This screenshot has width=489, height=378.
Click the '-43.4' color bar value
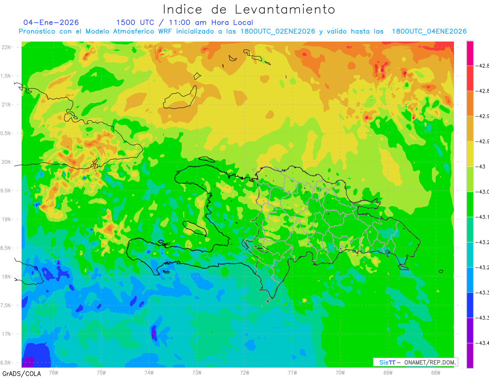pyautogui.click(x=483, y=343)
